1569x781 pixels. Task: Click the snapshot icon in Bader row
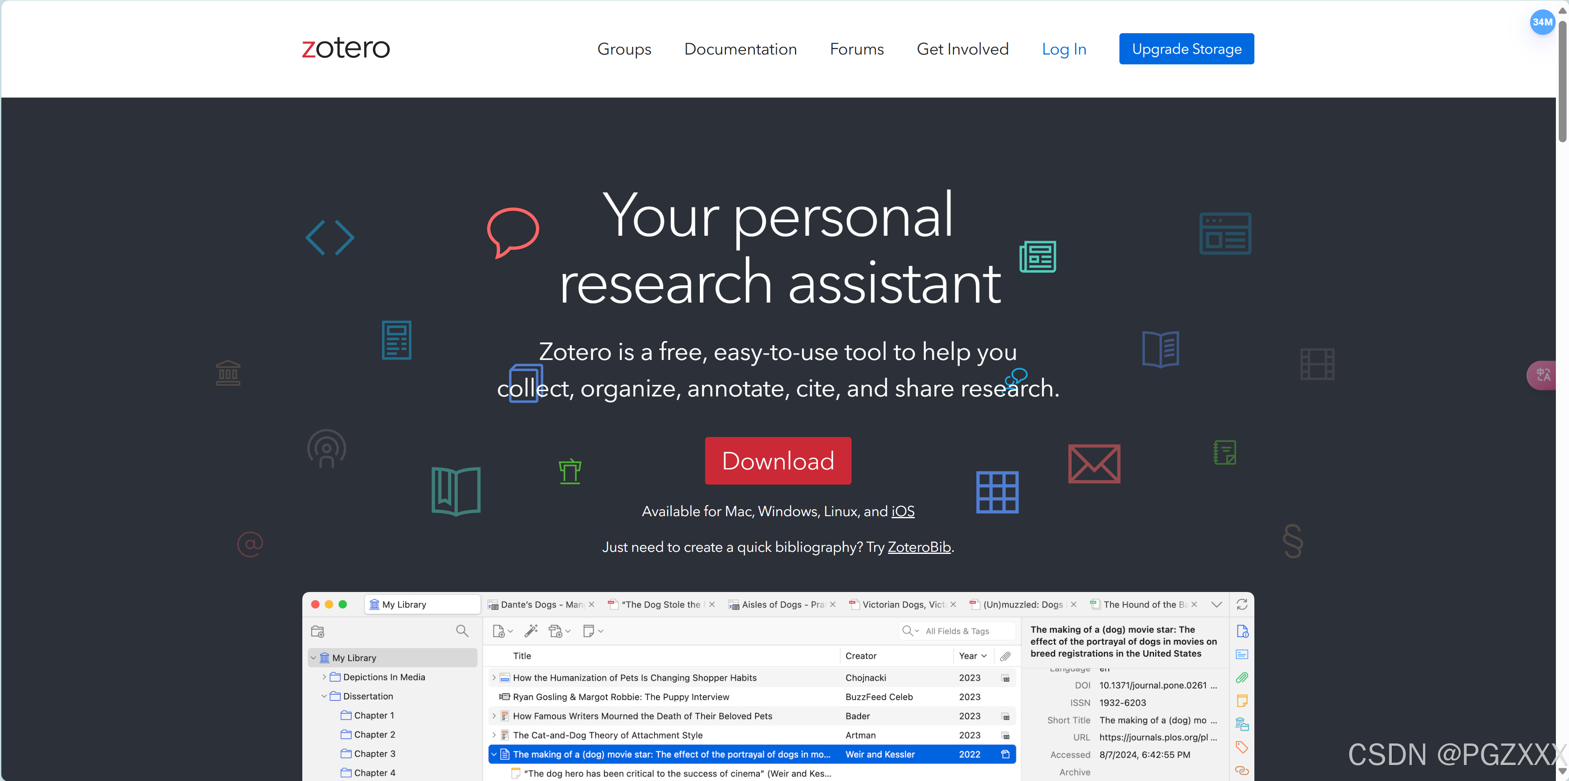tap(1006, 717)
